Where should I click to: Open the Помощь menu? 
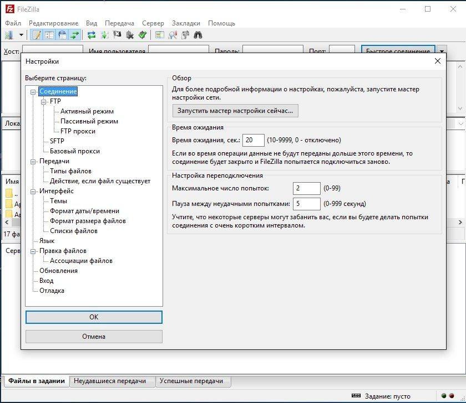(x=221, y=23)
